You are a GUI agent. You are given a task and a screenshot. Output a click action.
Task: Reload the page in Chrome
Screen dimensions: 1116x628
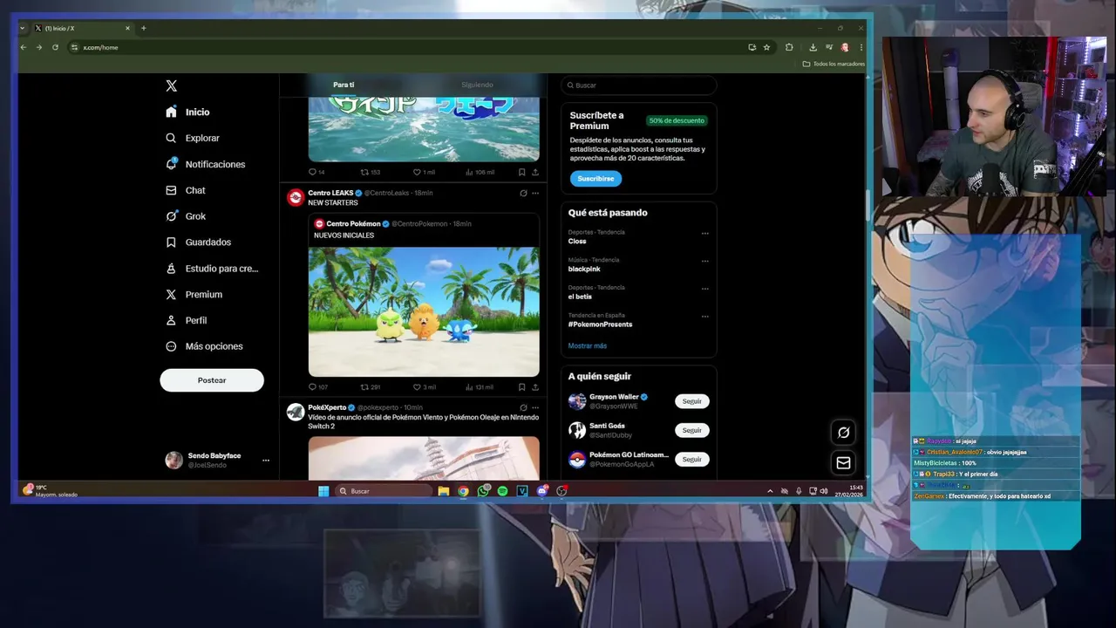click(55, 47)
